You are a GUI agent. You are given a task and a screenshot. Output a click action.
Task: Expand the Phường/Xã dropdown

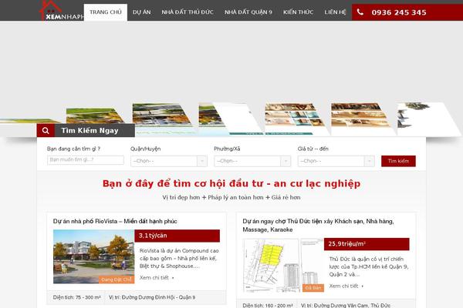coord(252,161)
